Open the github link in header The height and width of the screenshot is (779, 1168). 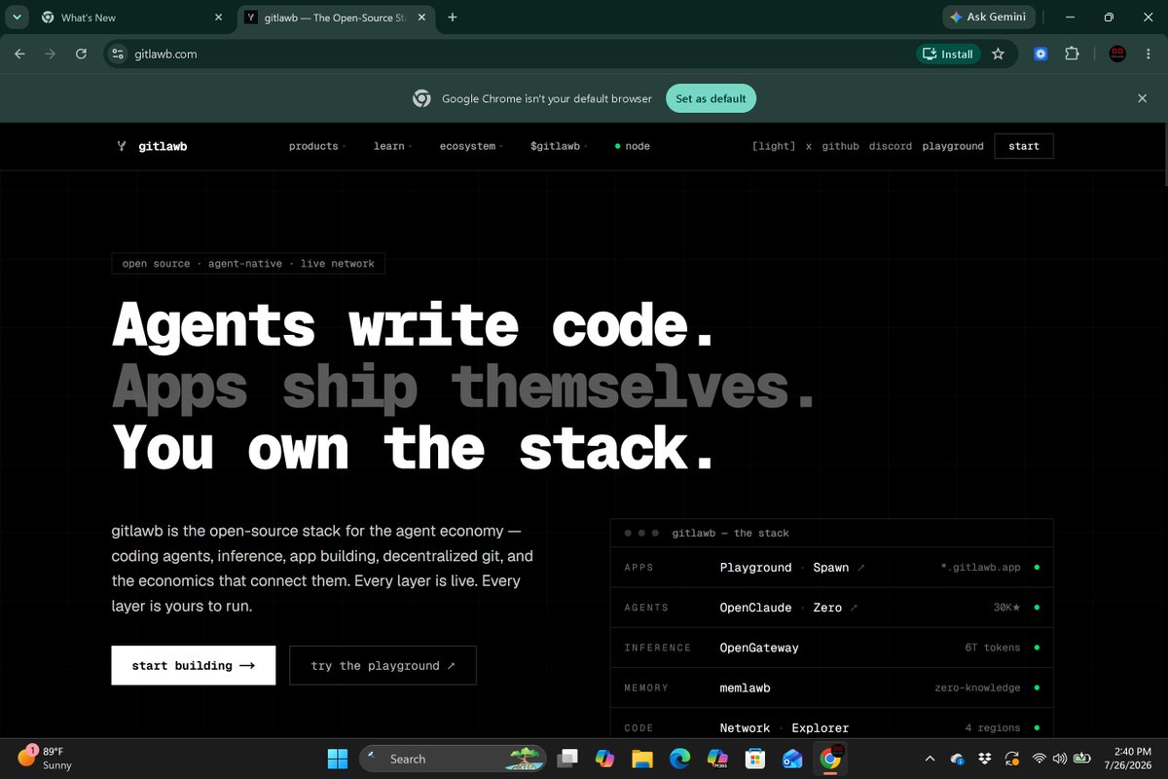(x=840, y=146)
